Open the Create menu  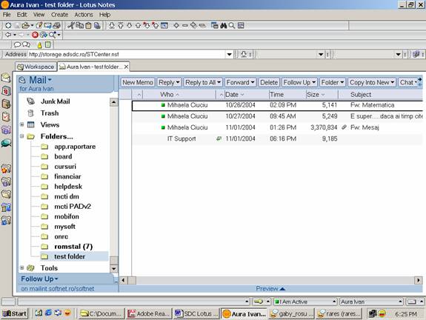[x=59, y=15]
